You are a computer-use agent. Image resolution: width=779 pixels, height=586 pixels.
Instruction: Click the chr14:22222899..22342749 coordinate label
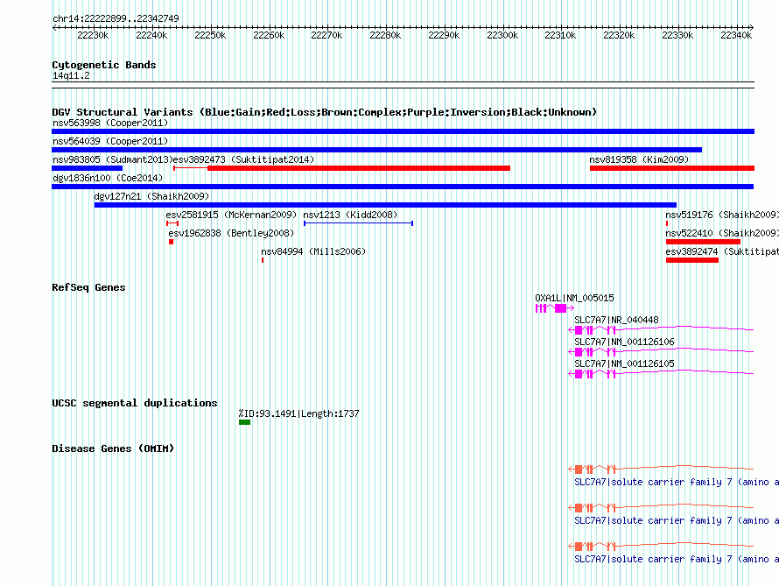(116, 19)
